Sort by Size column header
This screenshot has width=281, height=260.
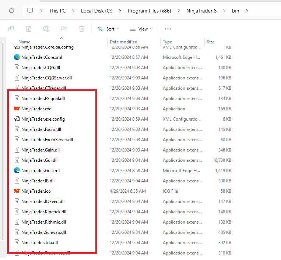pos(211,42)
